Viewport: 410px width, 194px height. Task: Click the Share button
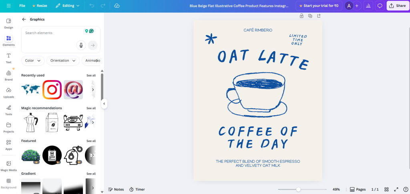tap(398, 6)
